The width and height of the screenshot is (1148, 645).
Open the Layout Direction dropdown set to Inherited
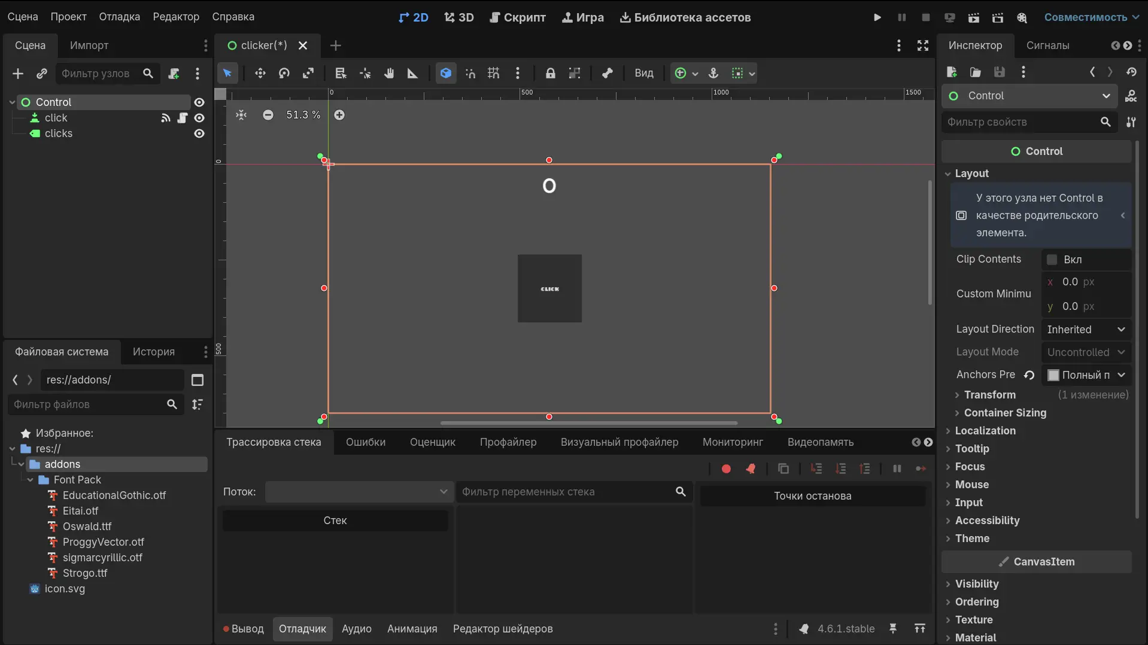[1085, 330]
